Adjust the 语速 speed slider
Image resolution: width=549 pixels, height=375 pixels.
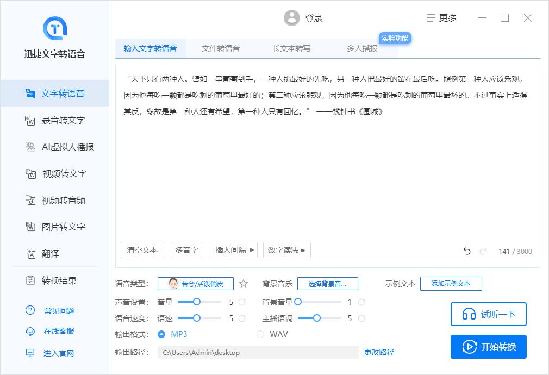pos(197,318)
